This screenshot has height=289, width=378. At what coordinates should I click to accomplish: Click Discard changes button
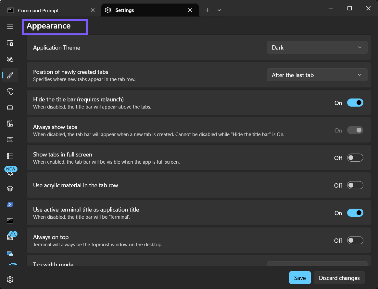tap(339, 278)
